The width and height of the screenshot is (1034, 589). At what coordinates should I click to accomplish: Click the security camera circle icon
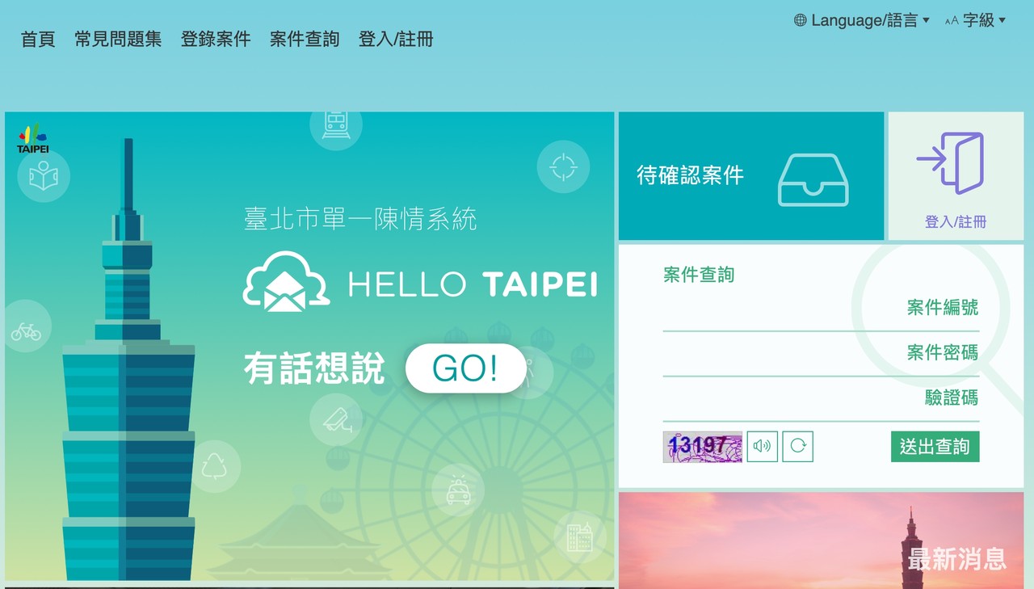click(336, 419)
